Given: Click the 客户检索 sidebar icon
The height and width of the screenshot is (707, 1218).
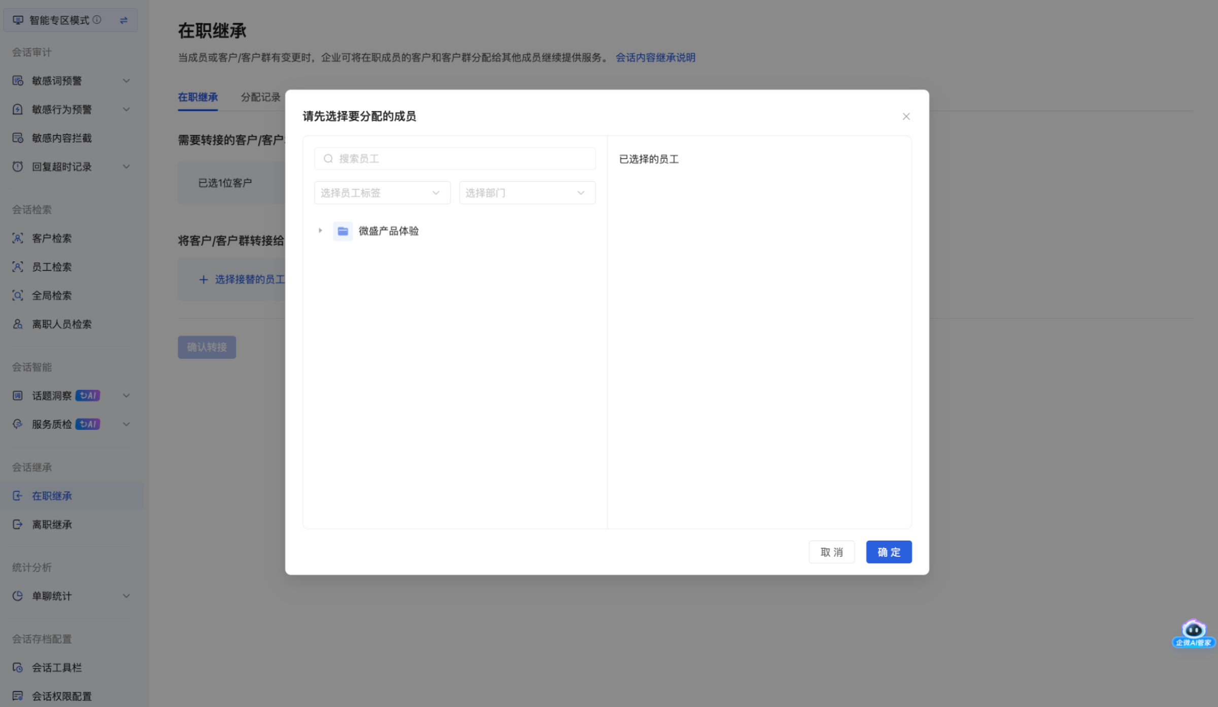Looking at the screenshot, I should click(18, 238).
